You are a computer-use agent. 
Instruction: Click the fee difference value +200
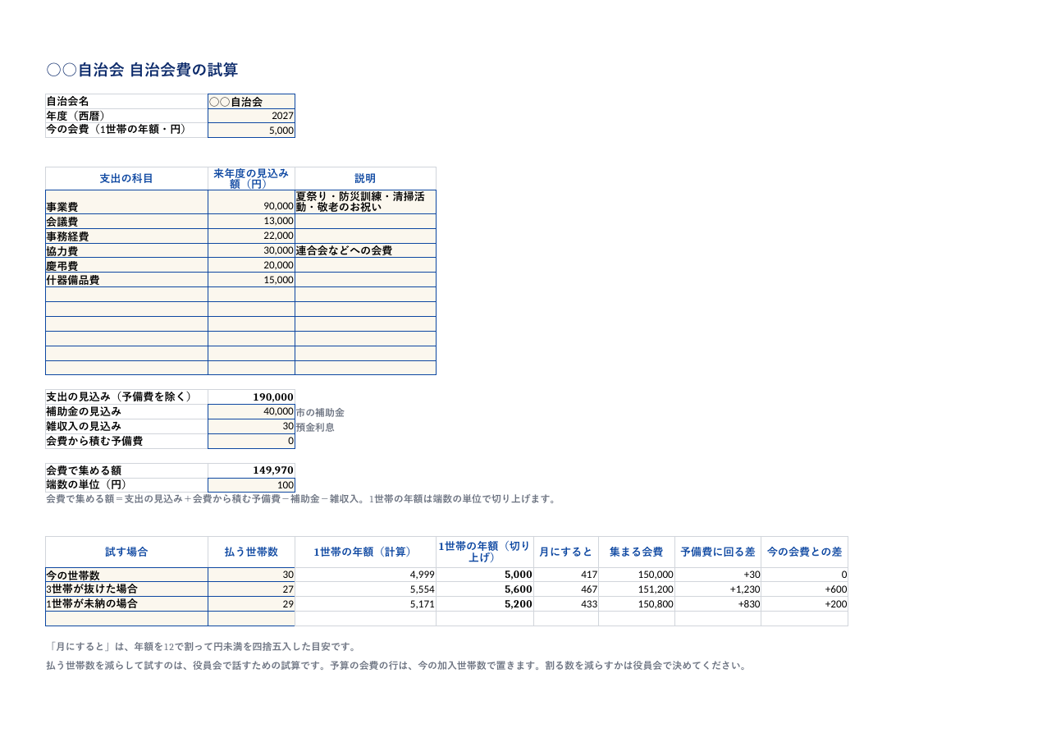(x=804, y=604)
